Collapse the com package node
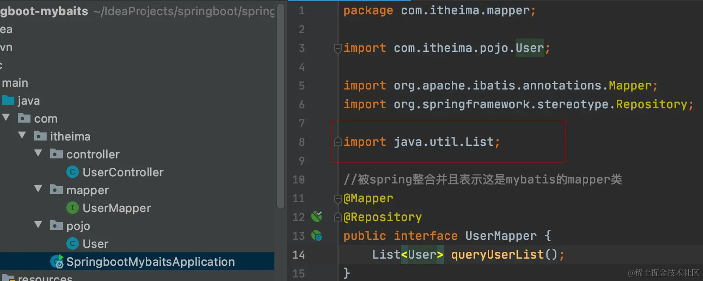Screen dimensions: 703x281 pyautogui.click(x=6, y=118)
